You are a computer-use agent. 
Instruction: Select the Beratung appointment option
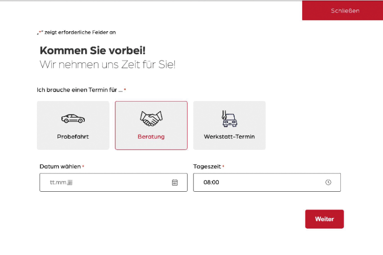coord(151,126)
